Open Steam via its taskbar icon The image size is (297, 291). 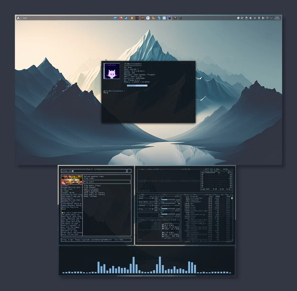pos(126,18)
